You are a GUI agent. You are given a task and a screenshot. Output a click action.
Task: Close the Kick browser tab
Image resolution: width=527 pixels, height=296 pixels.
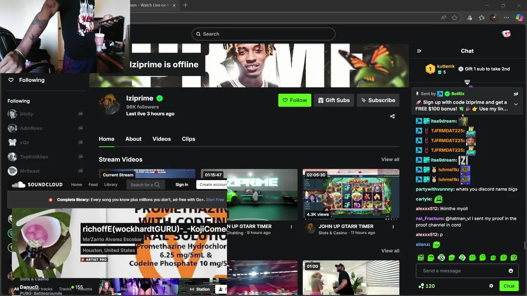pos(174,5)
